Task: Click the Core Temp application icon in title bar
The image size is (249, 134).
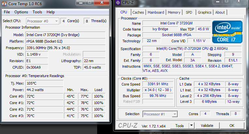Action: point(4,4)
